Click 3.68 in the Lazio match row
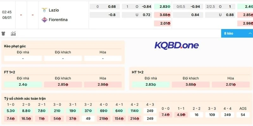253x126 pixels. click(162, 15)
